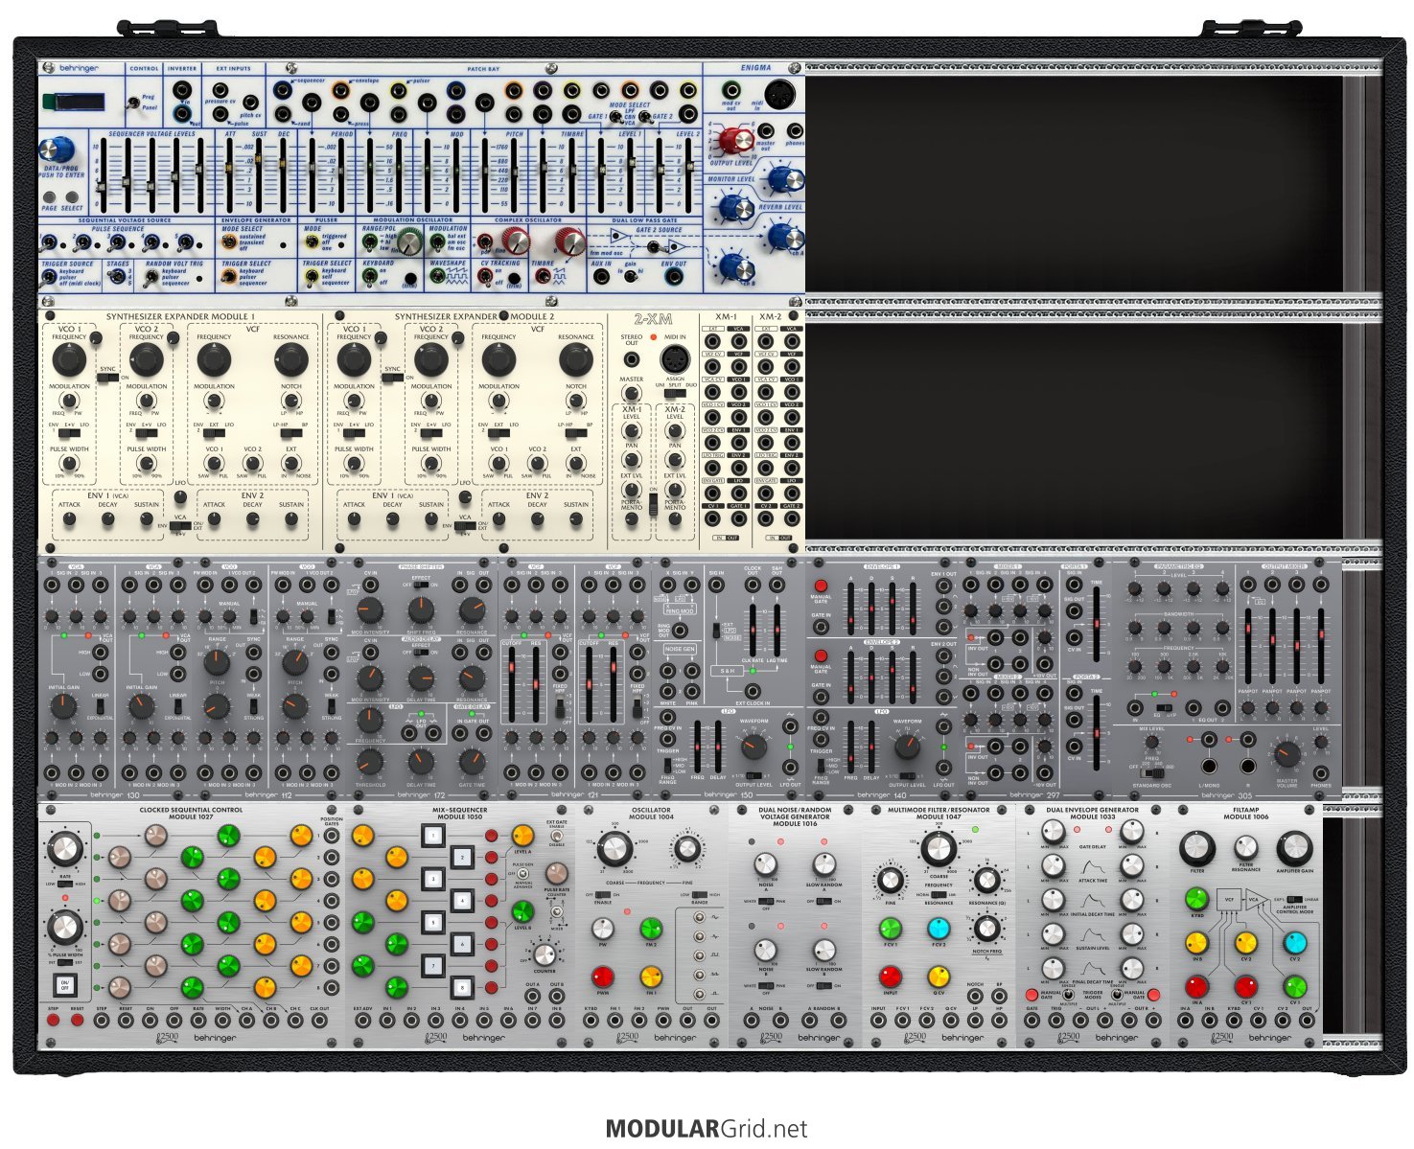Image resolution: width=1414 pixels, height=1149 pixels.
Task: Click the left Gate Delay knob on Module 1033
Action: (x=1053, y=833)
